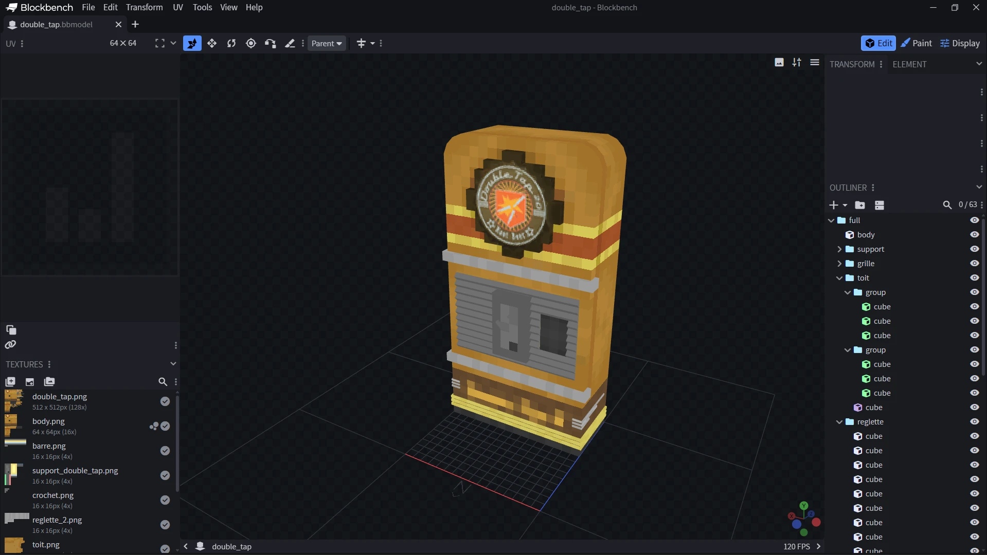Switch to Display mode
Viewport: 987px width, 555px height.
click(x=960, y=43)
